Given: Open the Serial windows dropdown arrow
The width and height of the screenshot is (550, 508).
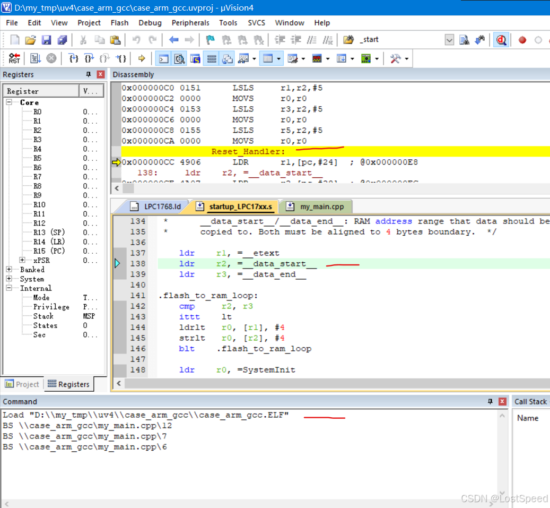Looking at the screenshot, I should tap(303, 58).
